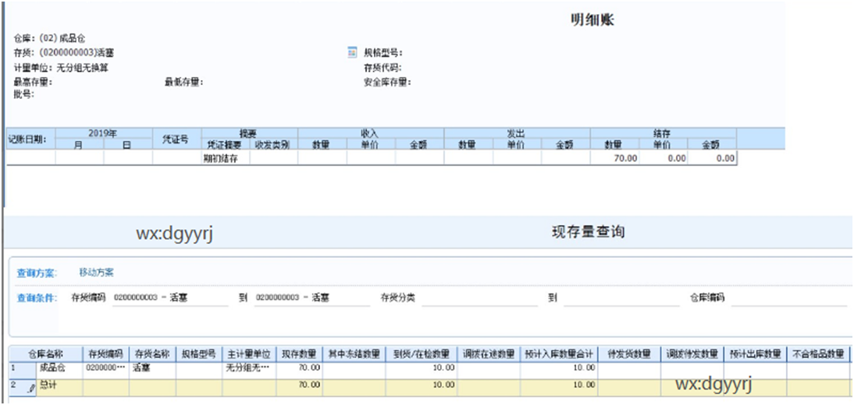854x405 pixels.
Task: Click the 70.00 结存 quantity cell in 明细账
Action: [x=614, y=158]
